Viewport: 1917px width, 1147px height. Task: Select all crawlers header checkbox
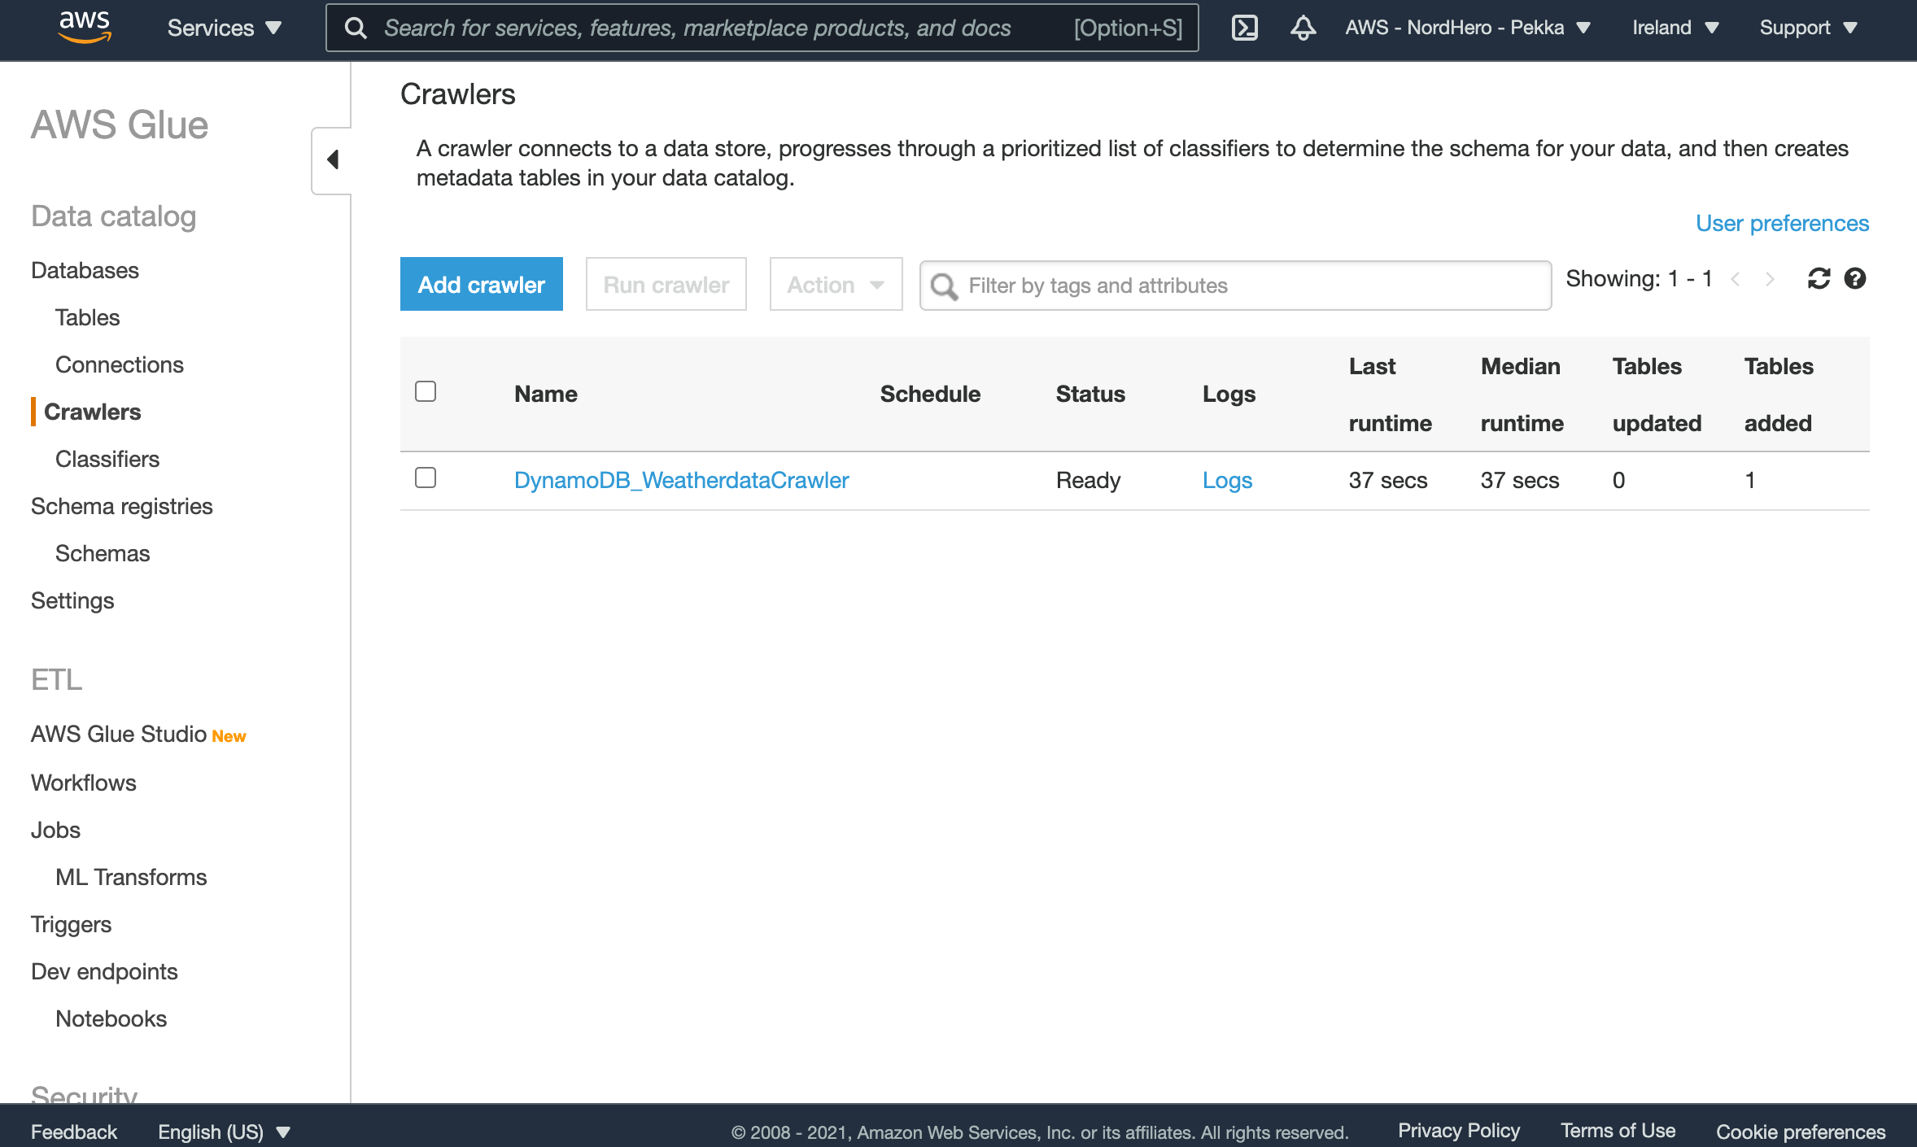[x=426, y=391]
